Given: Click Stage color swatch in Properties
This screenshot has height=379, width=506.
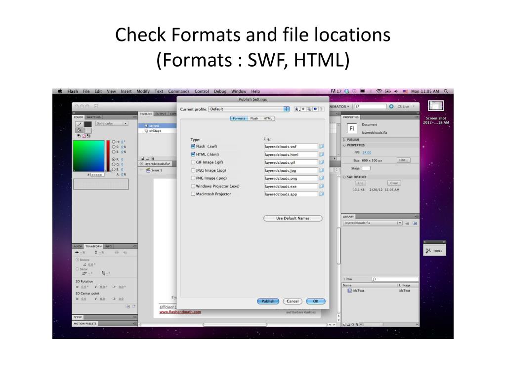Looking at the screenshot, I should click(366, 168).
